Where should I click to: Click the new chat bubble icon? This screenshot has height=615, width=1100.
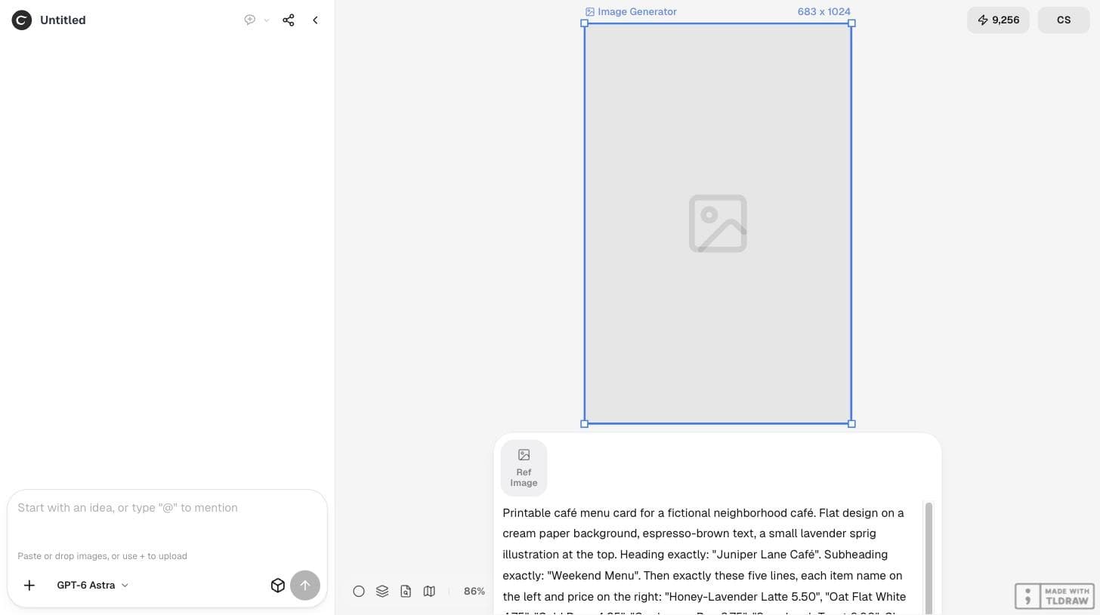pyautogui.click(x=249, y=20)
